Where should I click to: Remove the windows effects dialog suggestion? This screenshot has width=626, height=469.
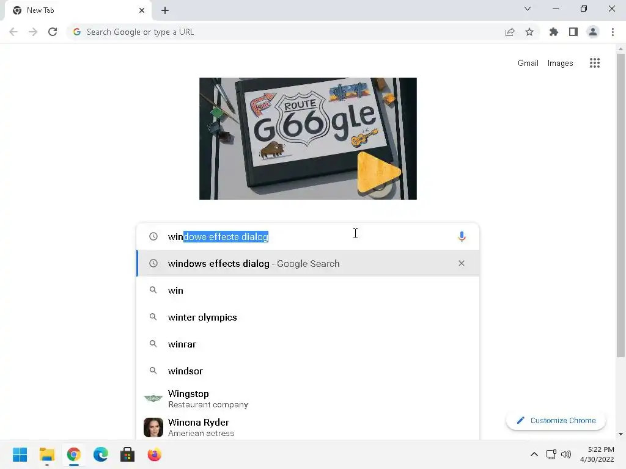pyautogui.click(x=462, y=263)
